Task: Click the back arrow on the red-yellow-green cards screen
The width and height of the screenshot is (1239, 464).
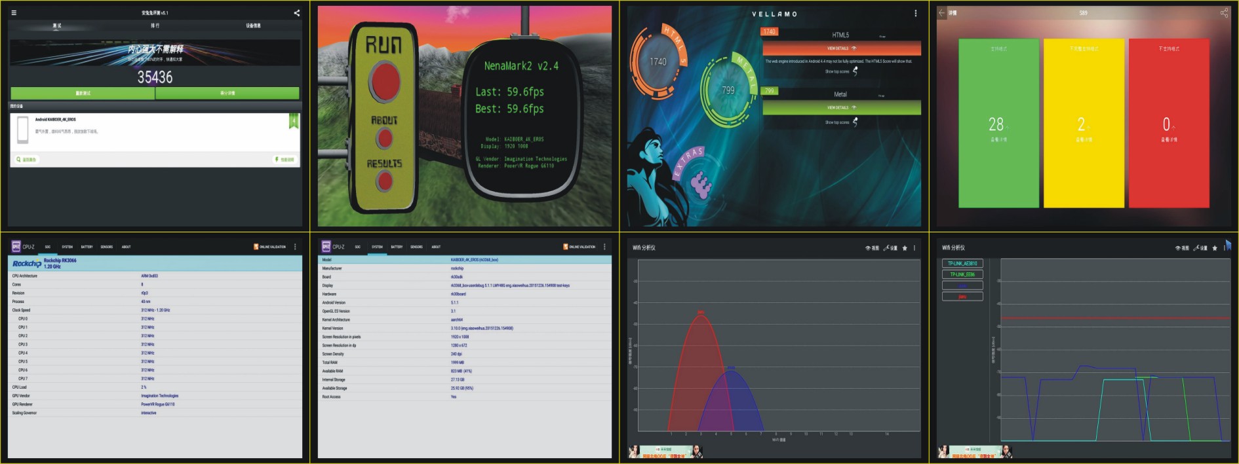Action: tap(942, 12)
